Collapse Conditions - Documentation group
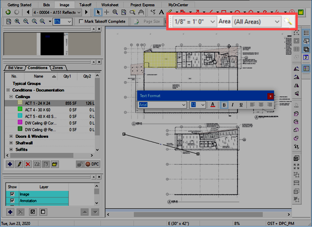Viewport: 312px width, 227px height. [x=8, y=90]
